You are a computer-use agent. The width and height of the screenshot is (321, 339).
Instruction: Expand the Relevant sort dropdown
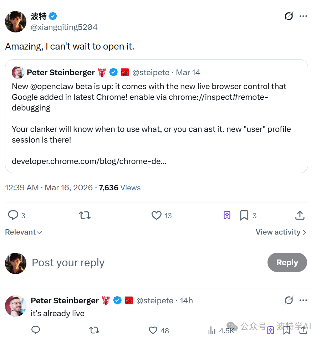24,232
